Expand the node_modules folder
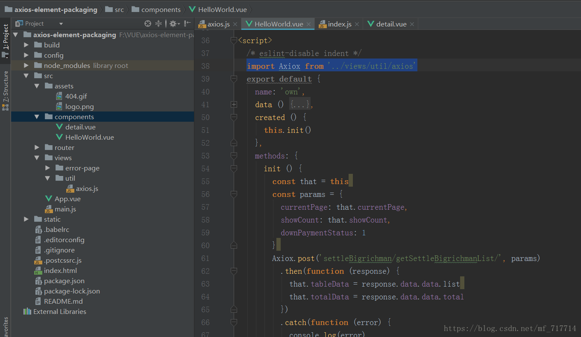 pos(26,65)
